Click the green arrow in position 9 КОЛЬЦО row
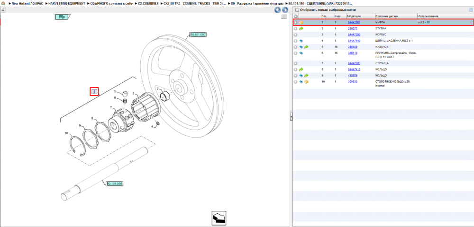The width and height of the screenshot is (474, 227). [306, 75]
